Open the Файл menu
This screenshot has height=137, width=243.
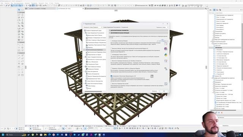coord(2,3)
